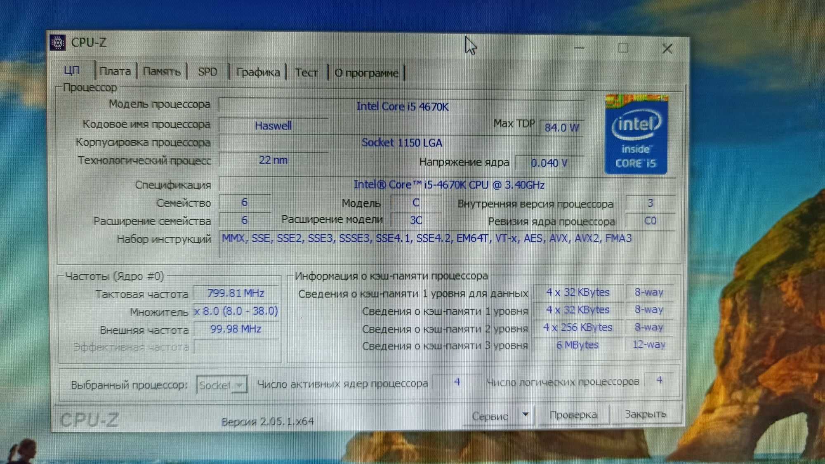The image size is (825, 464).
Task: Click the x 8.0 (8.0 - 38.0) multiplier value
Action: (236, 311)
